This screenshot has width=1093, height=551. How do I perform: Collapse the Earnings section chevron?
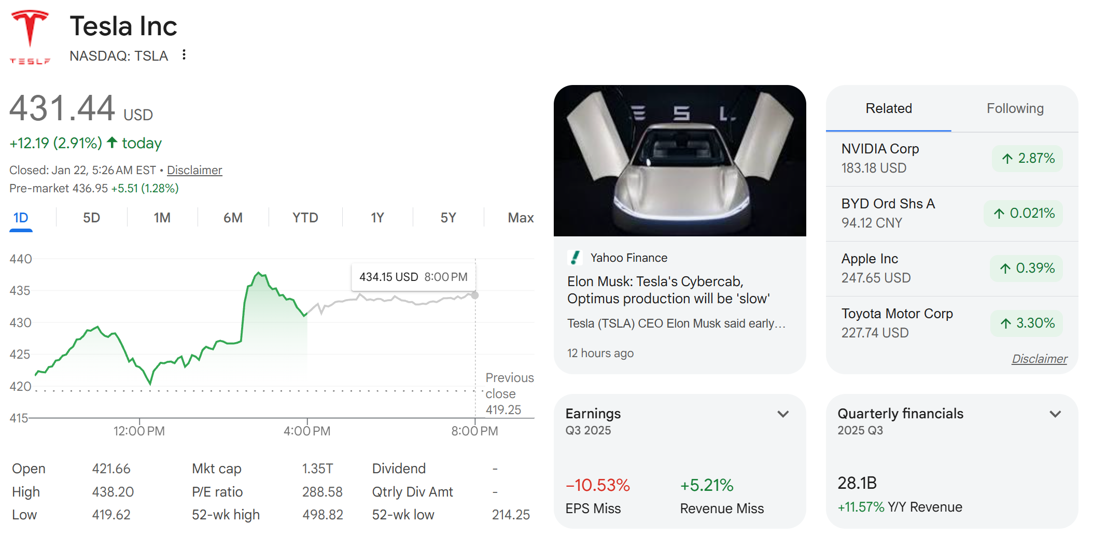click(x=783, y=414)
